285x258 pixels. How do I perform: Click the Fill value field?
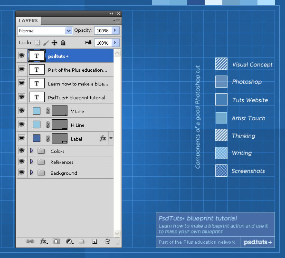pyautogui.click(x=103, y=43)
